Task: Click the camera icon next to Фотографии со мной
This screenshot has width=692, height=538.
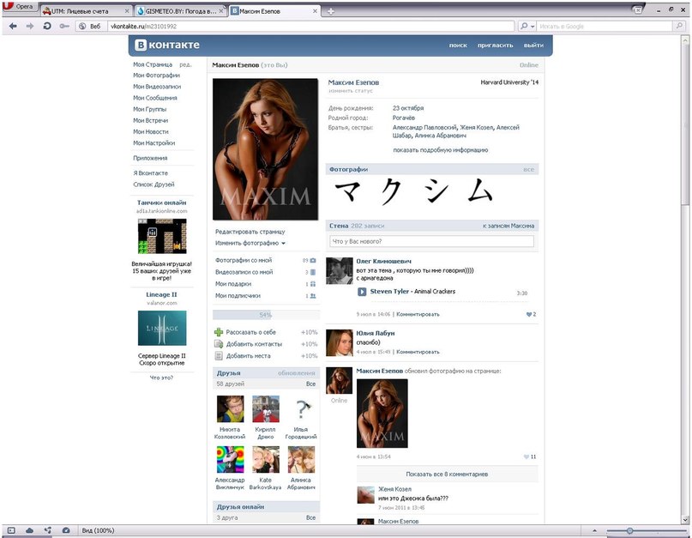Action: click(313, 260)
